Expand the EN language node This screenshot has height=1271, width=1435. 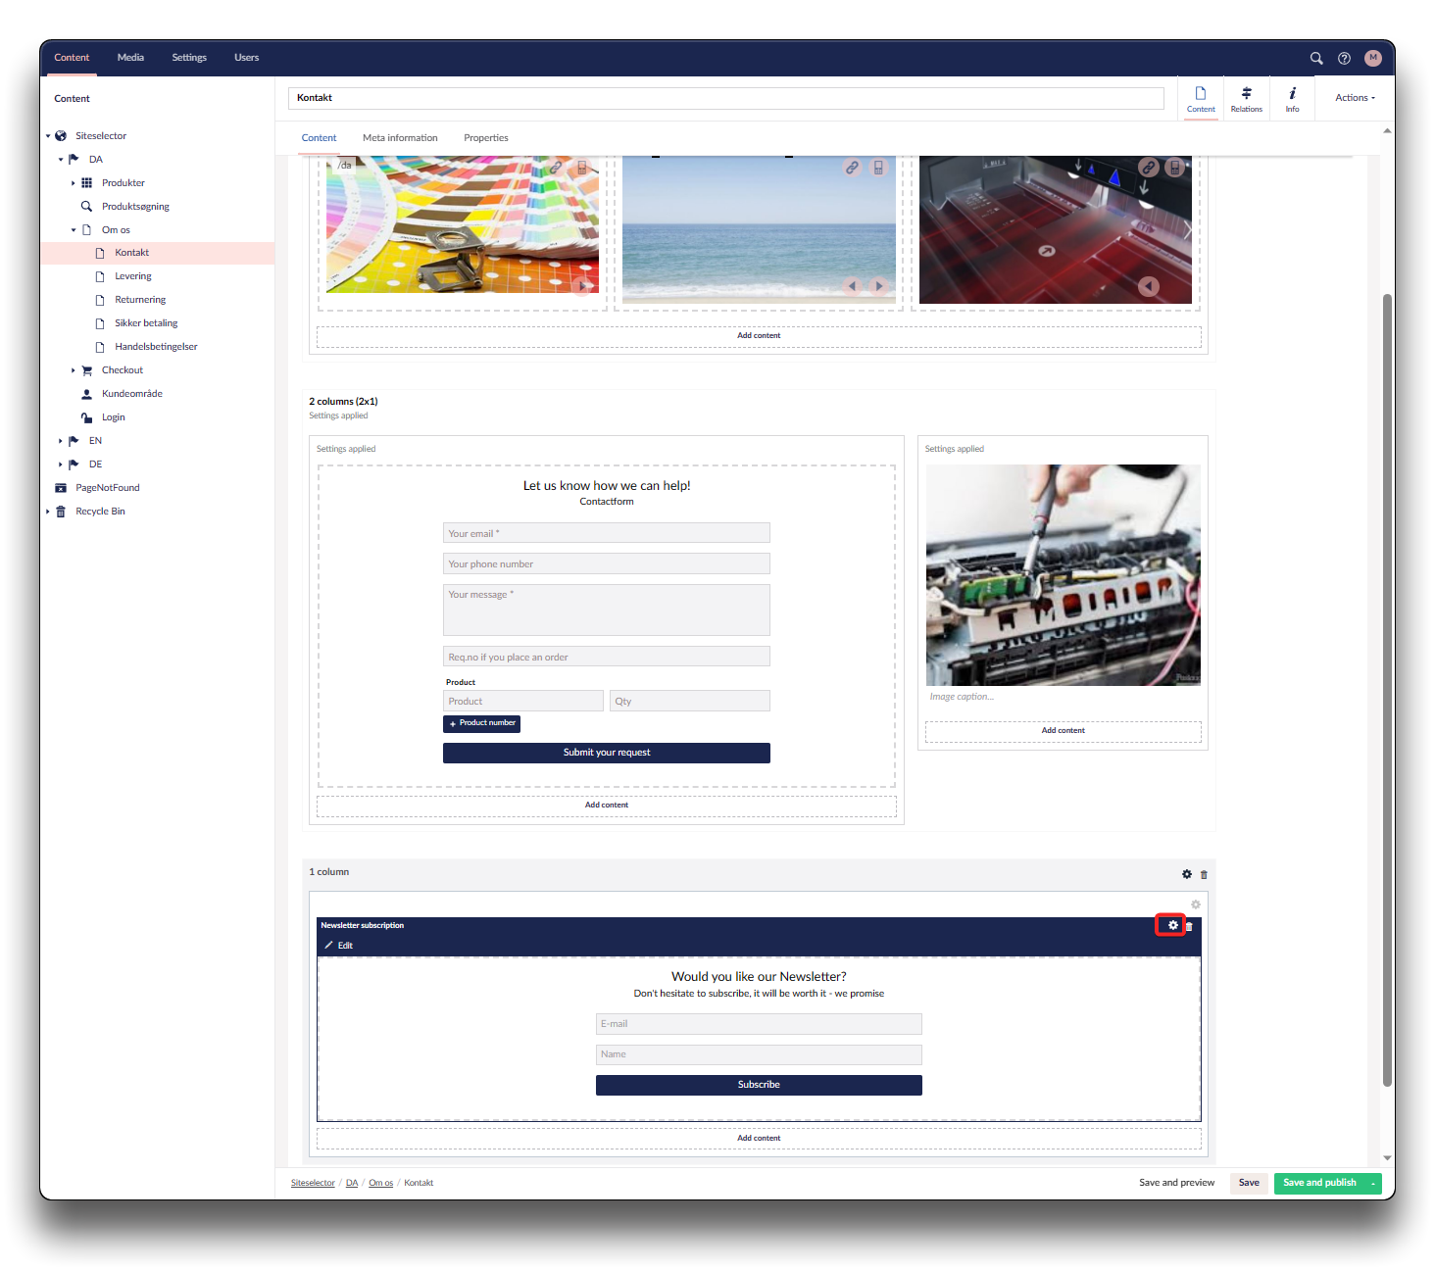(x=60, y=441)
